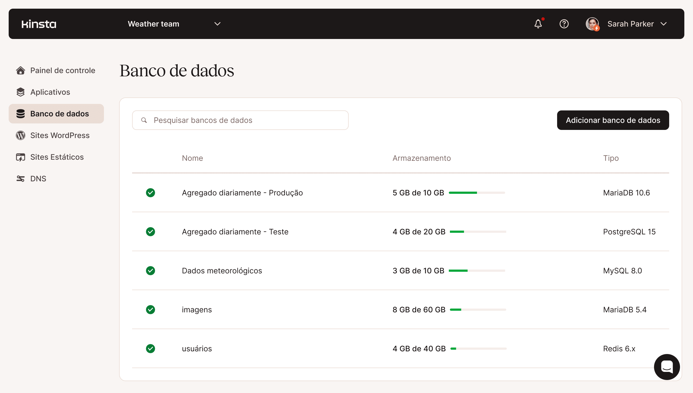Open the help question mark icon
Screen dimensions: 693x393
(564, 24)
